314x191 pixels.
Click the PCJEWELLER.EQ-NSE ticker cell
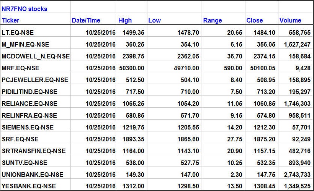tap(35, 80)
